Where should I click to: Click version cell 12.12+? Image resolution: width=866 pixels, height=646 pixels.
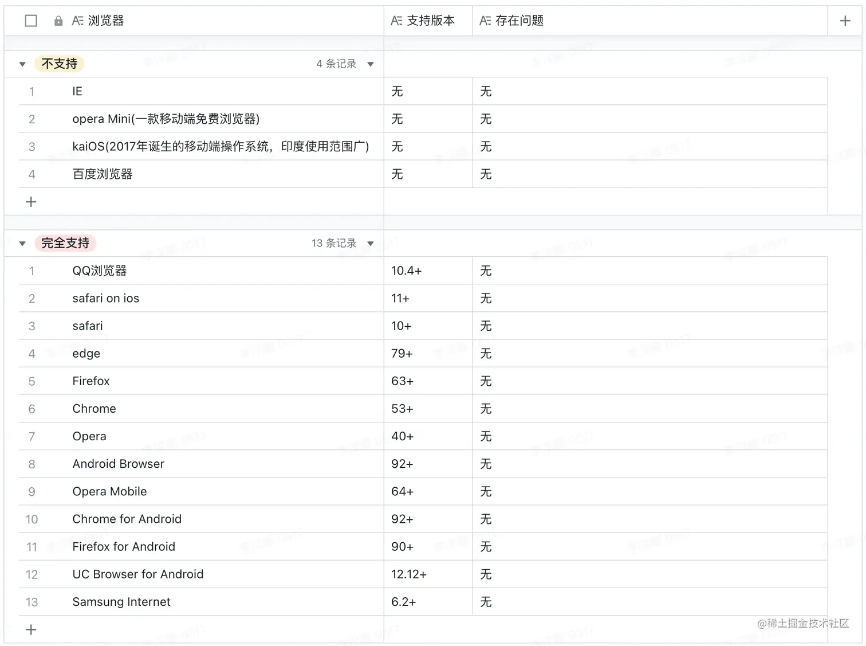(428, 574)
